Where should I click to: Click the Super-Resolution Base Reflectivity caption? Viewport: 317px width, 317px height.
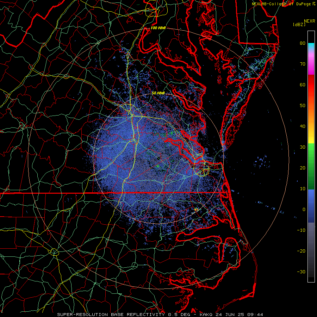coord(160,315)
